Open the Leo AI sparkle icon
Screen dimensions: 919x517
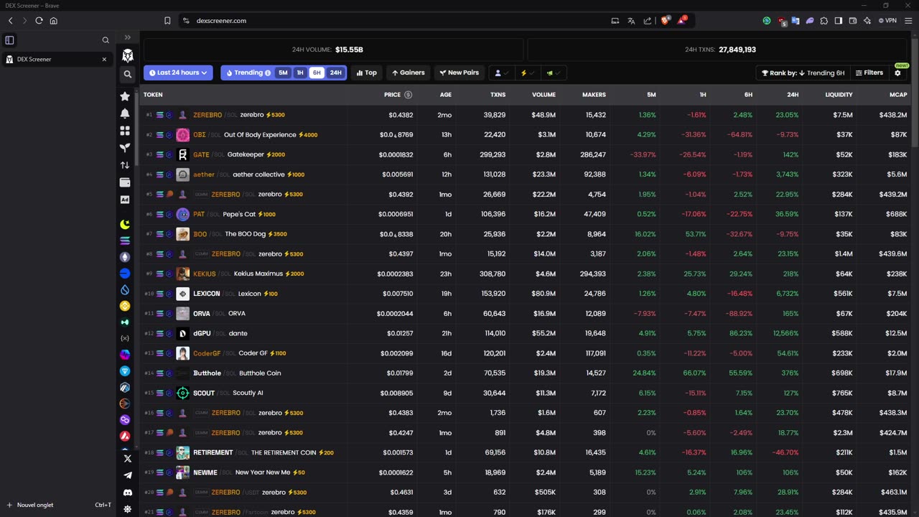tap(867, 21)
